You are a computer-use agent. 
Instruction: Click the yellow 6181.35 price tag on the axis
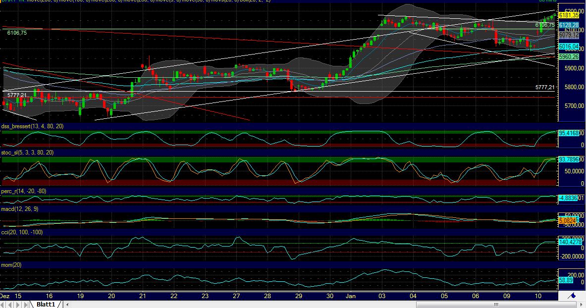pos(569,15)
